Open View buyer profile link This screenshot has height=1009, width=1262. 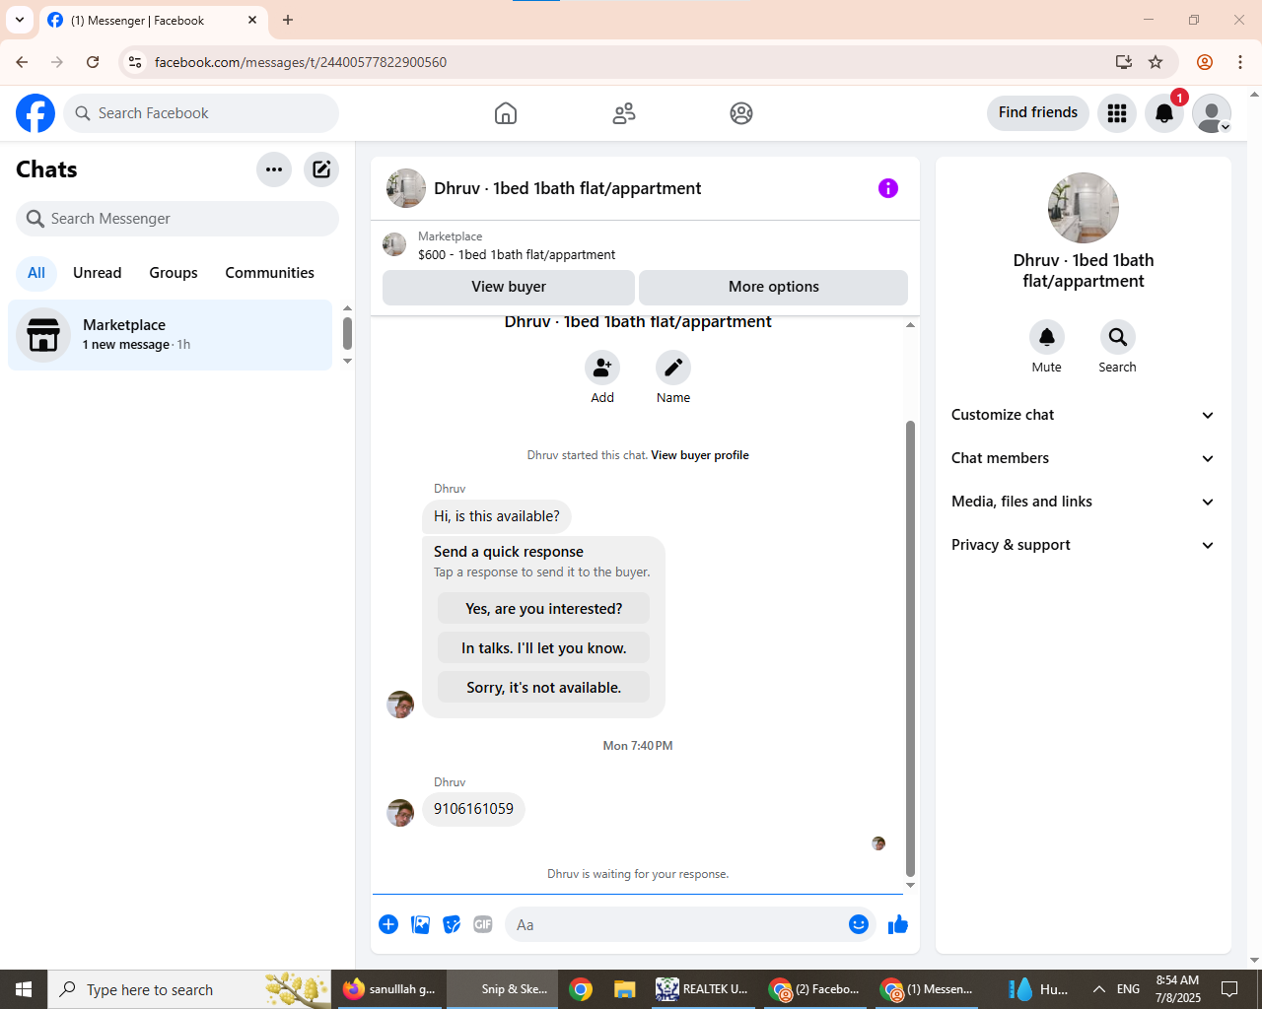700,455
